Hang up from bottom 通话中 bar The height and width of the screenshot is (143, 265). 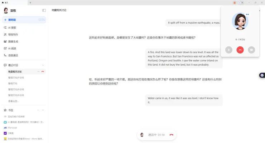click(172, 135)
